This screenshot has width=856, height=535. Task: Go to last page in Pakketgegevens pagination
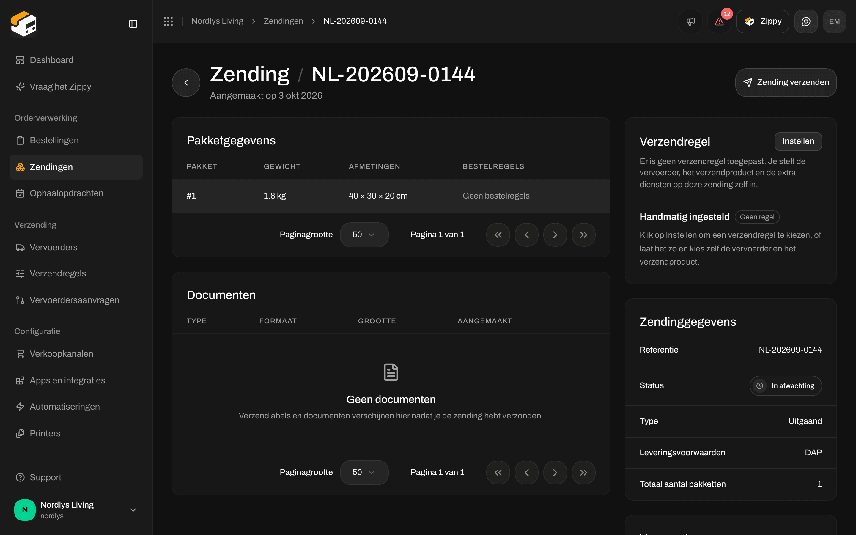click(584, 235)
